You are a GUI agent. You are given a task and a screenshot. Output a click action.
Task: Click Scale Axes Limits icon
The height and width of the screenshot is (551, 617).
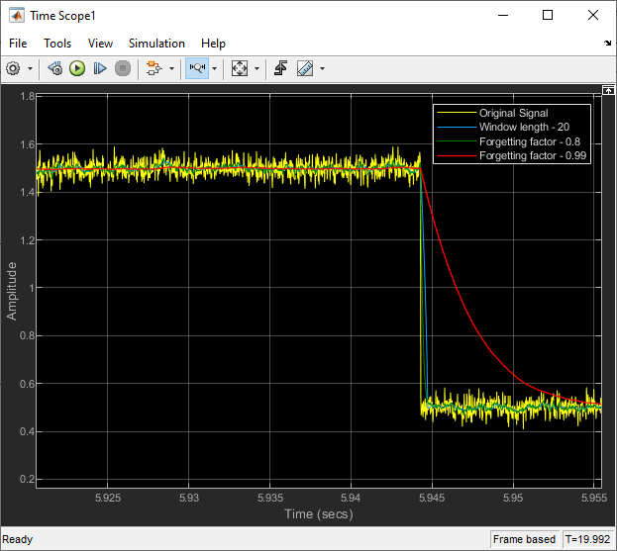click(240, 69)
